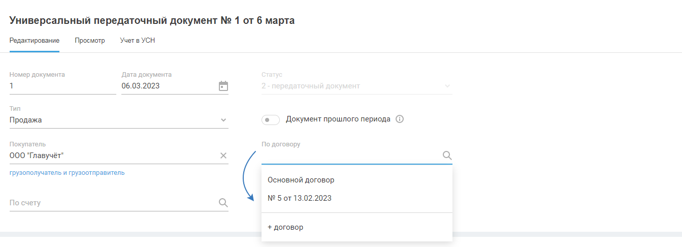The height and width of the screenshot is (247, 682).
Task: Choose contract № 5 от 13.02.2023
Action: point(300,198)
